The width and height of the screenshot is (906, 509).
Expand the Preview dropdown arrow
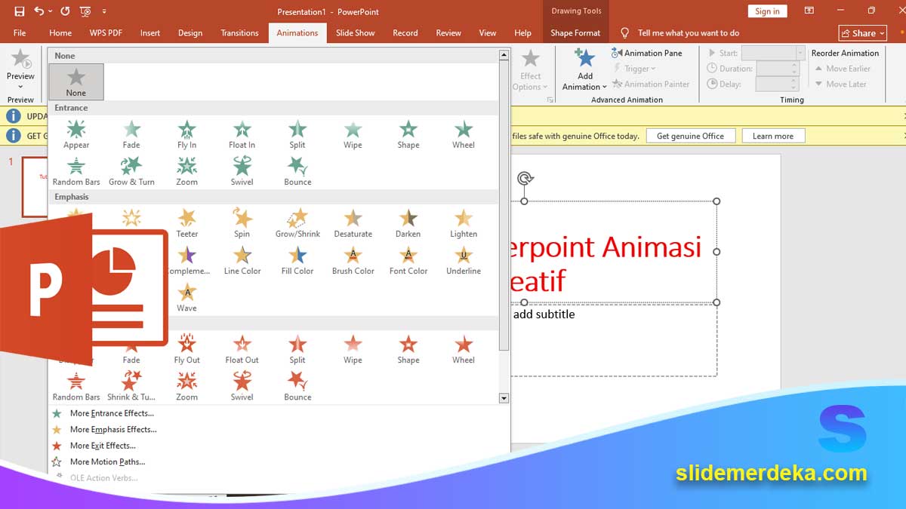pos(20,86)
